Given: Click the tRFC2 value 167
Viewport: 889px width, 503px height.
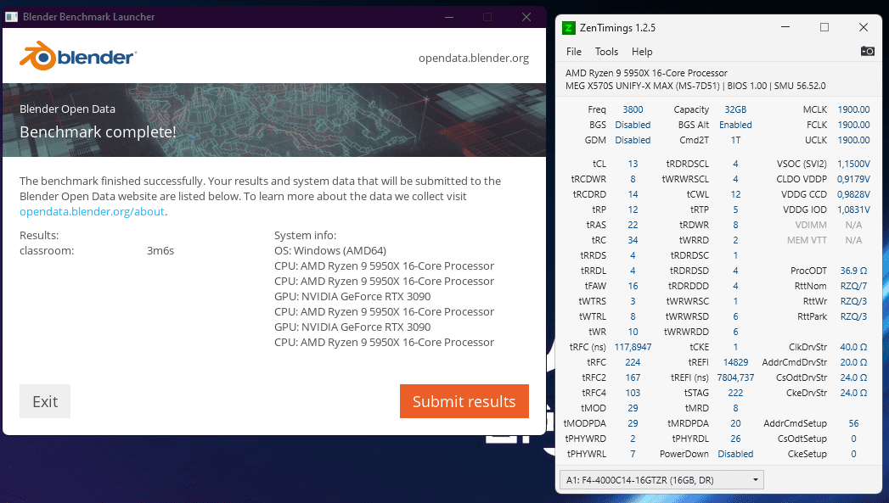Looking at the screenshot, I should [633, 377].
